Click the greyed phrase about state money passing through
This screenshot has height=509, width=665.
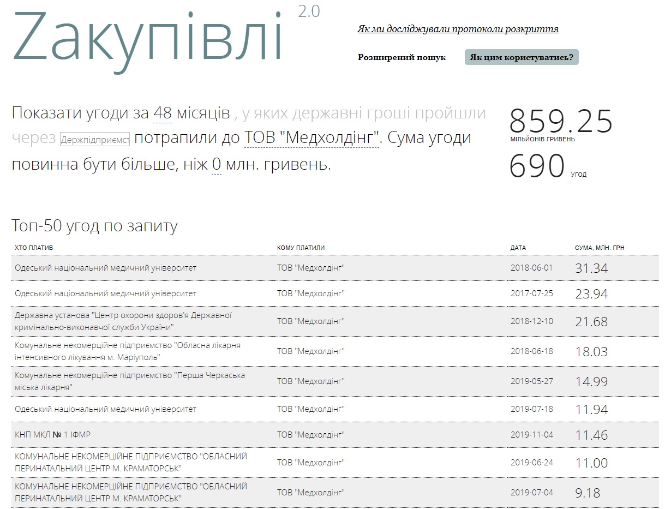tap(360, 113)
